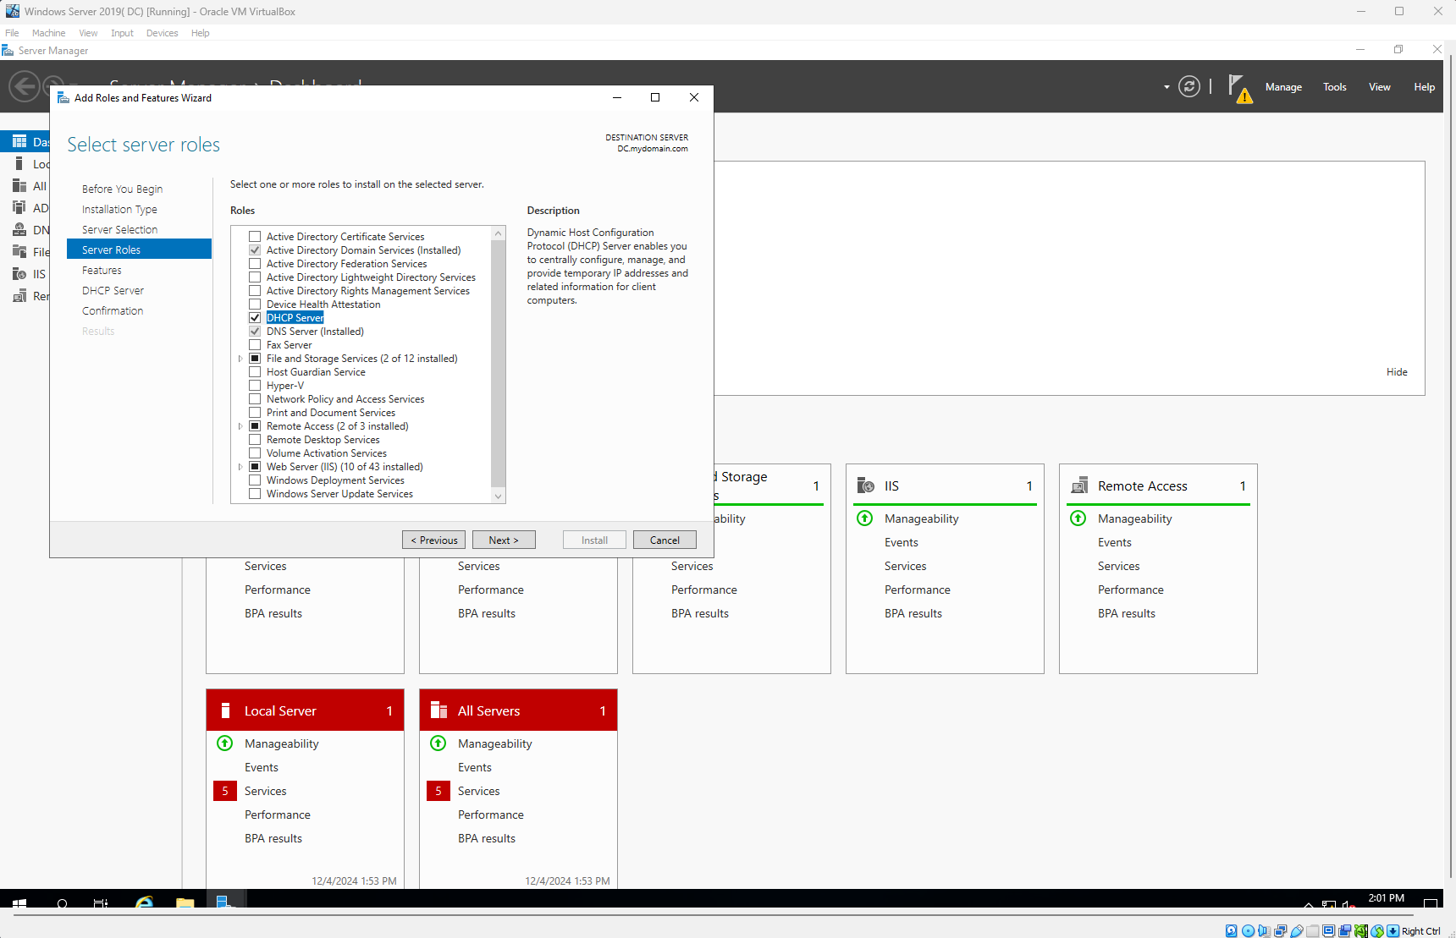Open Performance in the IIS tile
Screen dimensions: 1456x938
[918, 590]
